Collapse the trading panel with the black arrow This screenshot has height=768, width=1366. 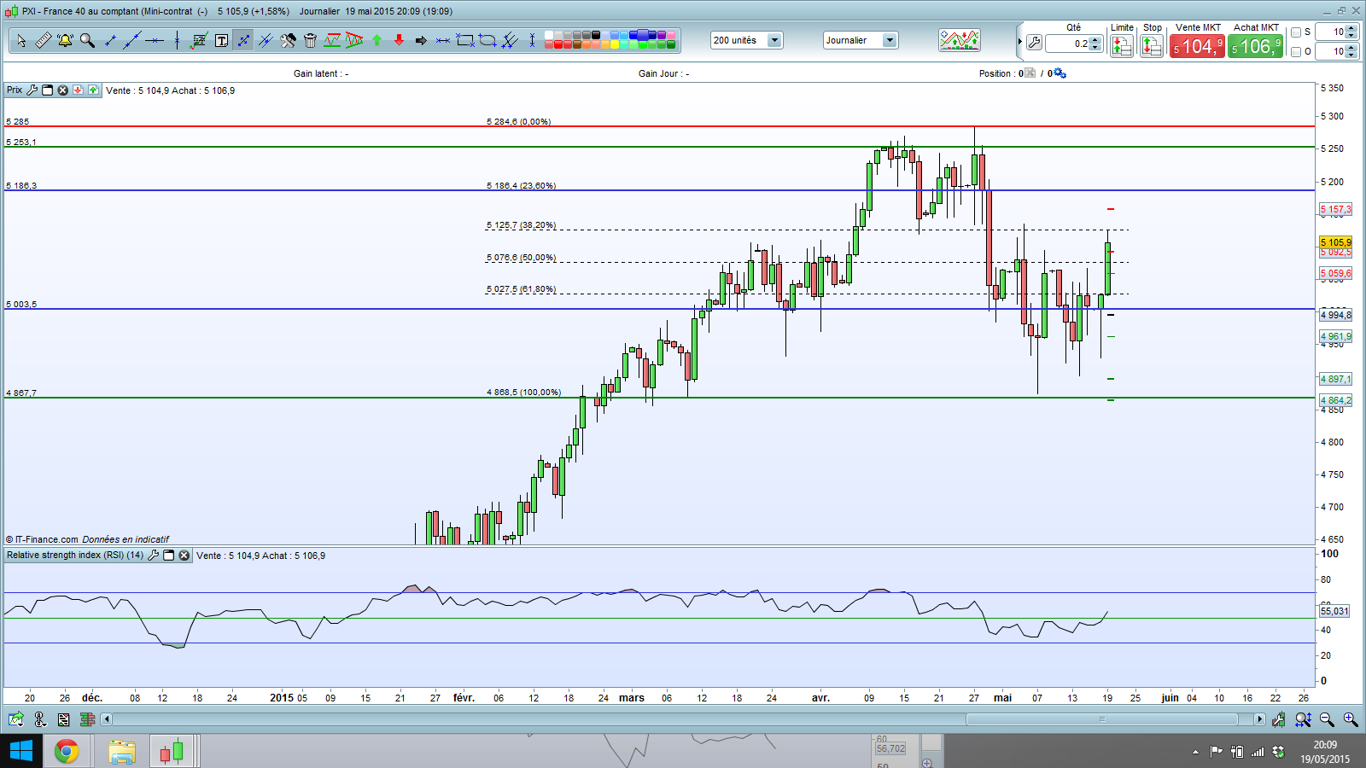pyautogui.click(x=1019, y=41)
